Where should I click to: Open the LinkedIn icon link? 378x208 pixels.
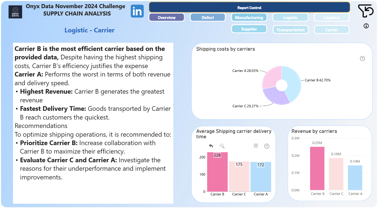[137, 11]
